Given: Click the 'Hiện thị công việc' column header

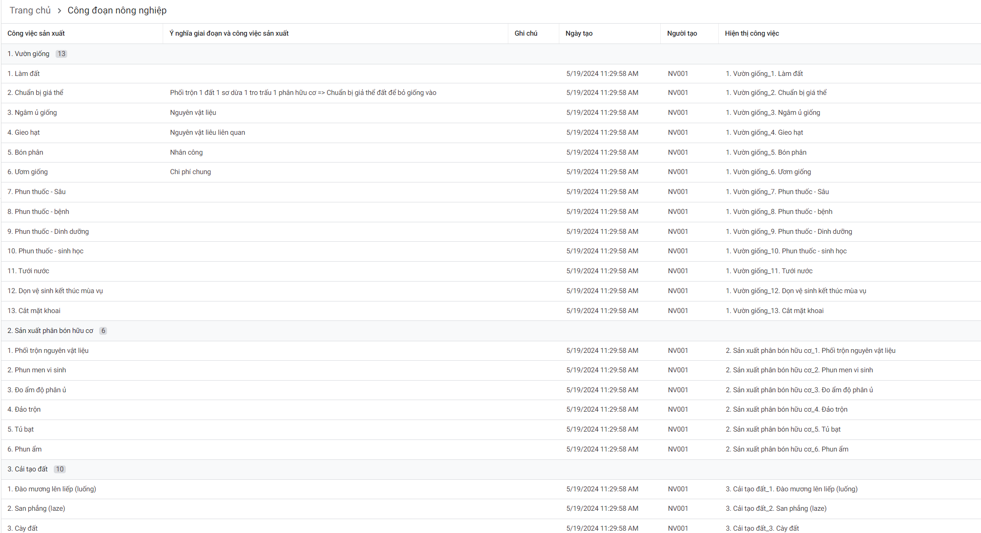Looking at the screenshot, I should click(x=752, y=33).
